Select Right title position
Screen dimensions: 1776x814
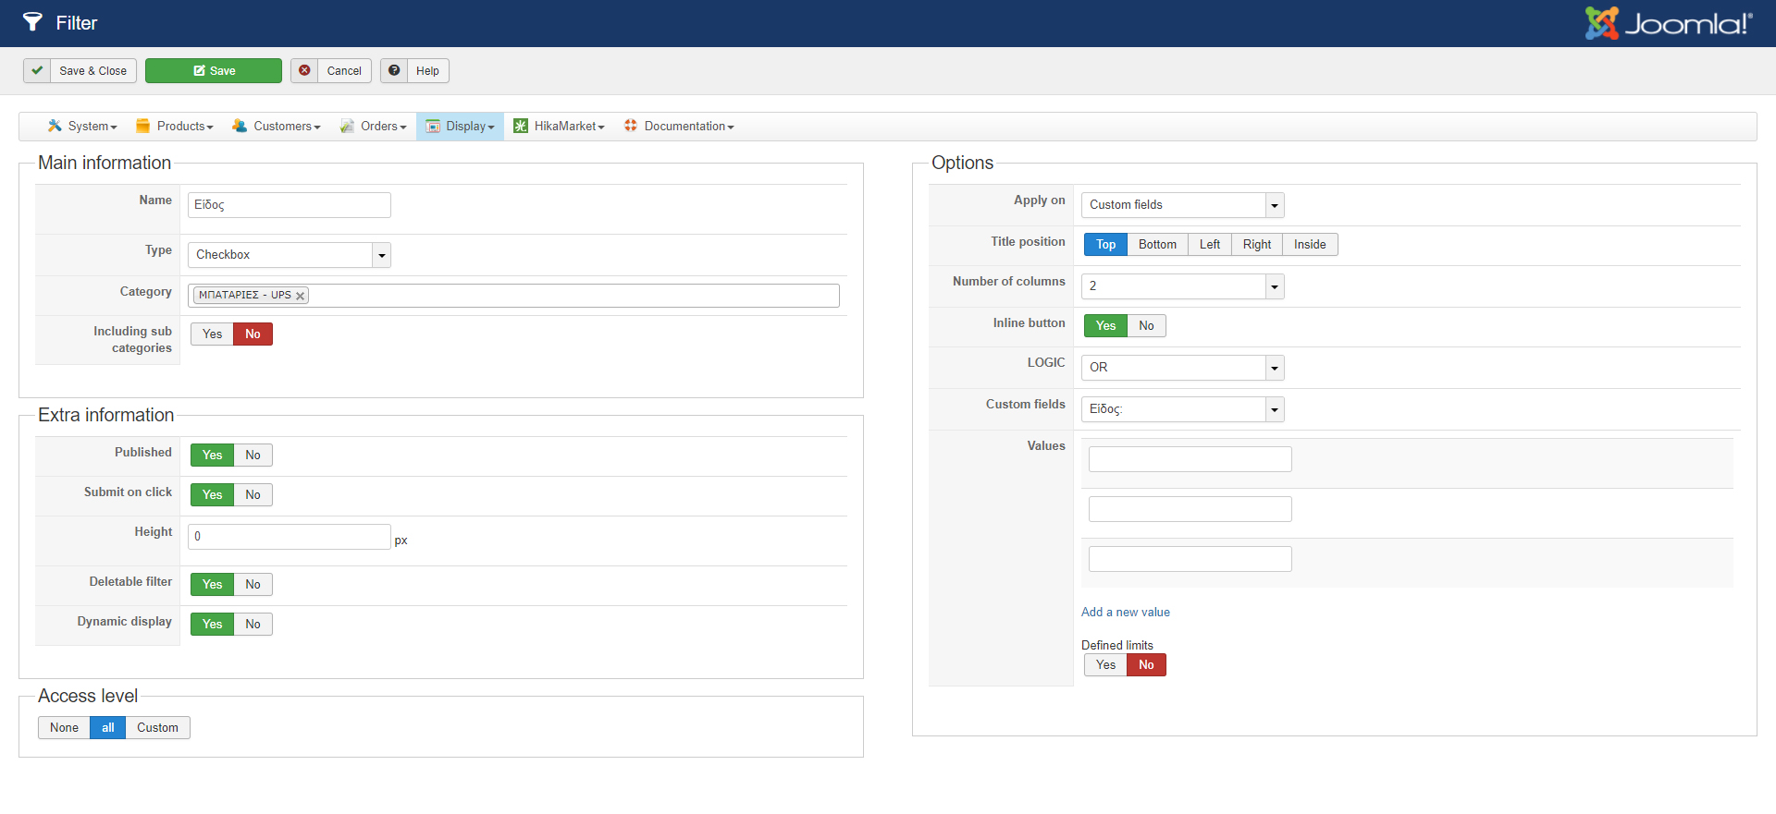1256,244
